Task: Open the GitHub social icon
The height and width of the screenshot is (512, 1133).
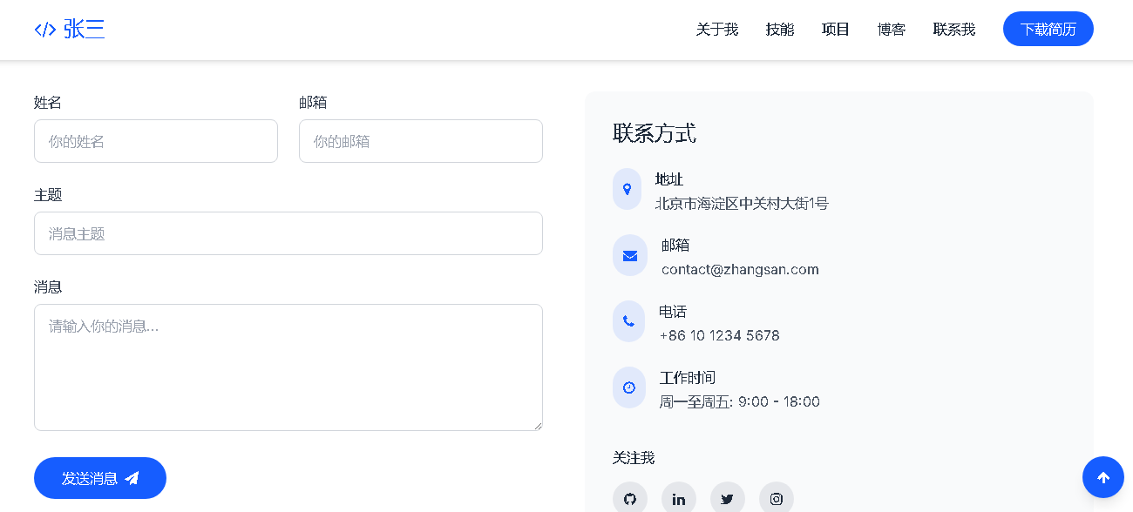Action: tap(629, 499)
